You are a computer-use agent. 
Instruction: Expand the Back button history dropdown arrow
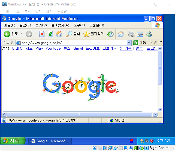click(x=21, y=34)
